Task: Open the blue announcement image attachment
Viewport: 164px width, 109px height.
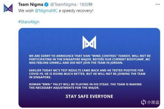Action: (89, 68)
